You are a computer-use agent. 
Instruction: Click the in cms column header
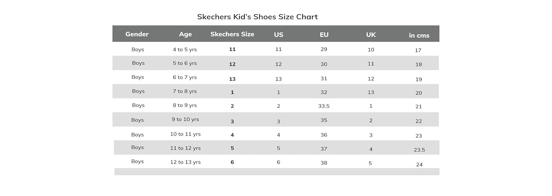click(419, 35)
